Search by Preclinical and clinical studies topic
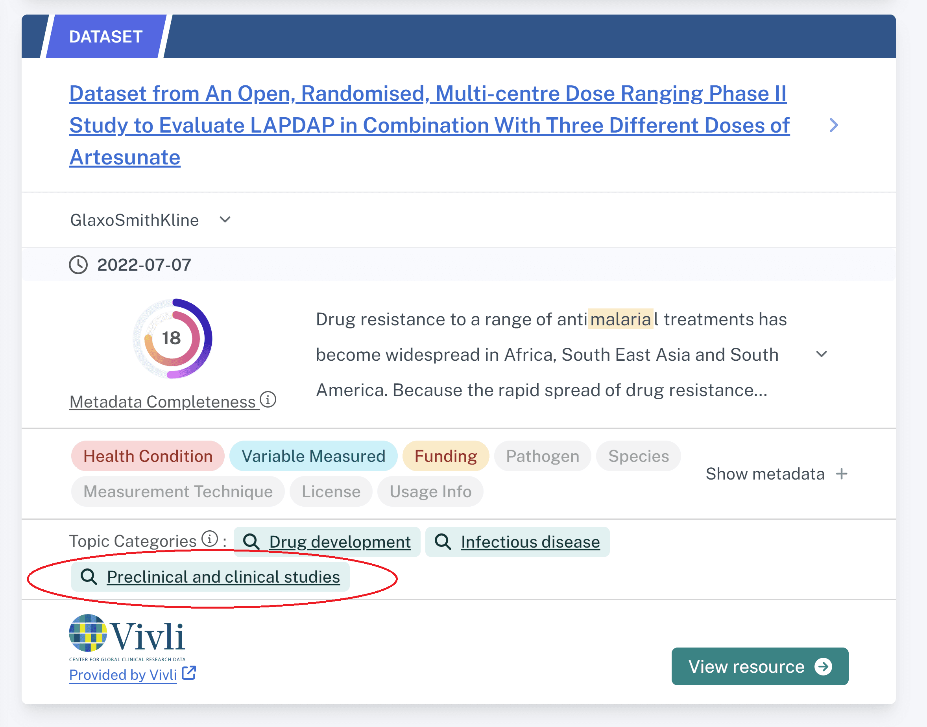This screenshot has height=727, width=927. (x=210, y=577)
